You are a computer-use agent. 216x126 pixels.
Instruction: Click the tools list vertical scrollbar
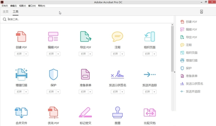[x=172, y=49]
